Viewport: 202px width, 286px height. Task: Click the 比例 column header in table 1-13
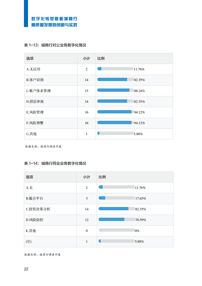tap(101, 58)
